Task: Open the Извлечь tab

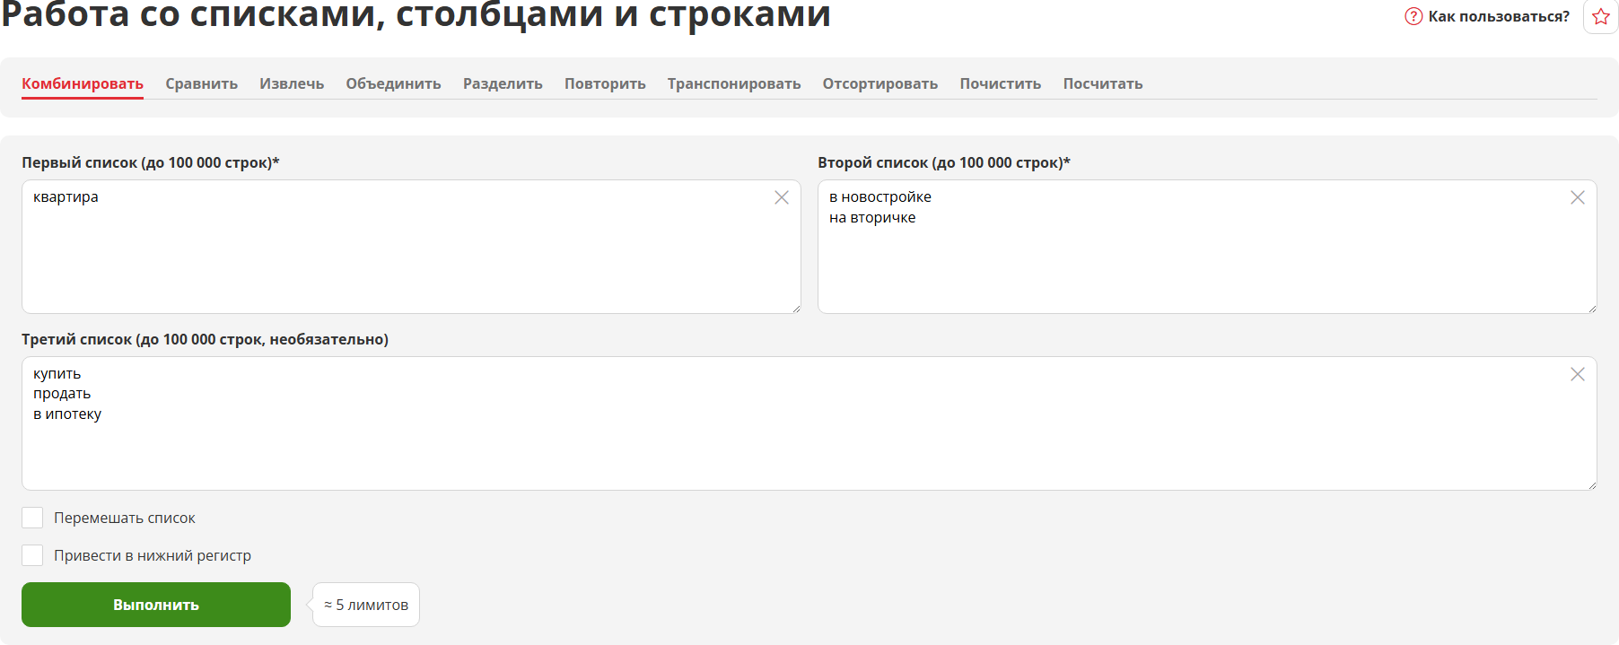Action: [x=292, y=83]
